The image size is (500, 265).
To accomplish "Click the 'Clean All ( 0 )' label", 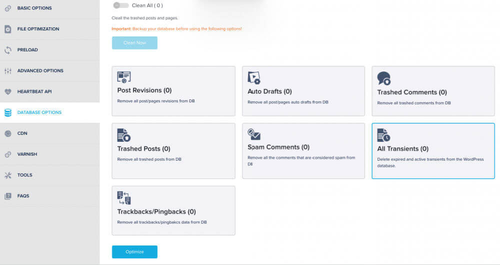I will pos(147,5).
